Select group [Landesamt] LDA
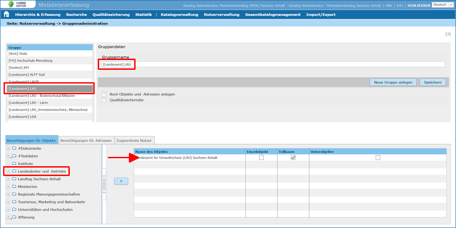This screenshot has width=456, height=228. click(50, 116)
